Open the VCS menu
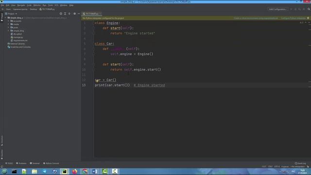 pyautogui.click(x=56, y=5)
